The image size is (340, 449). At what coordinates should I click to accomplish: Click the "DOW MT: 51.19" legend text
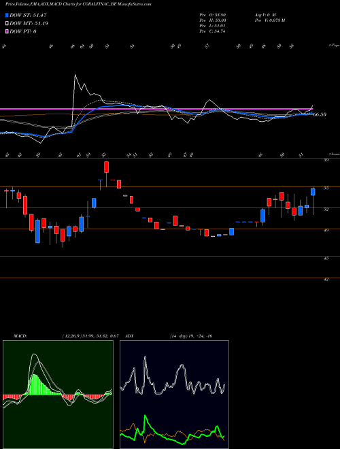pyautogui.click(x=29, y=24)
